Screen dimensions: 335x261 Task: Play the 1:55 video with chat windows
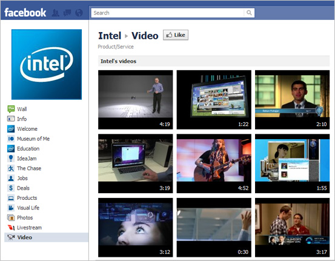point(292,164)
